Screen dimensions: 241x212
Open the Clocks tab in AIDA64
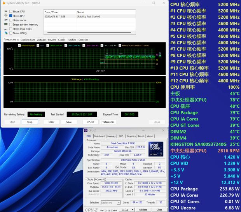pos(62,40)
